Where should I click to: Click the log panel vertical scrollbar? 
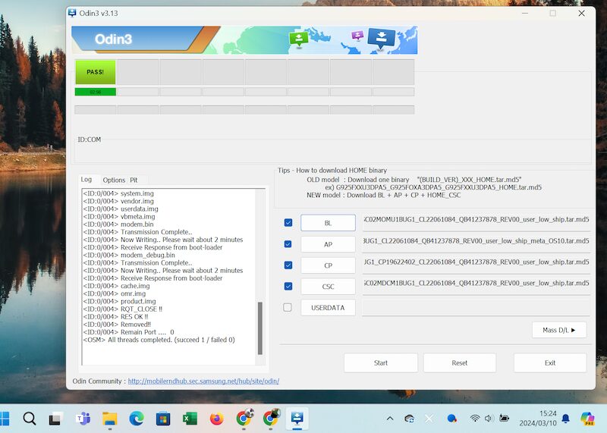point(261,326)
